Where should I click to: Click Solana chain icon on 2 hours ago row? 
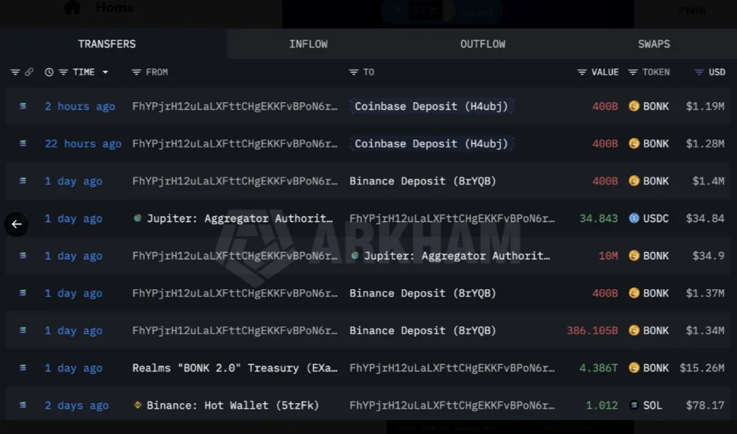[x=22, y=106]
